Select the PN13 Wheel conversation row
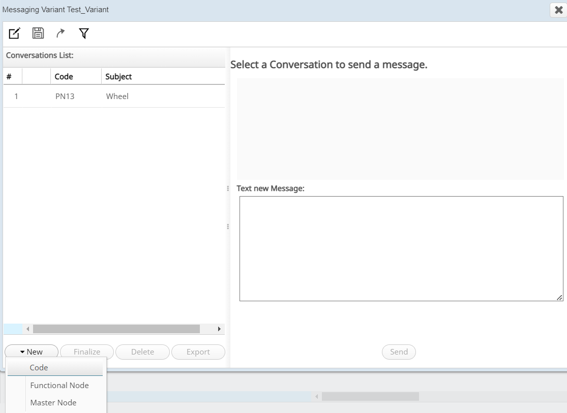The height and width of the screenshot is (413, 567). click(114, 96)
